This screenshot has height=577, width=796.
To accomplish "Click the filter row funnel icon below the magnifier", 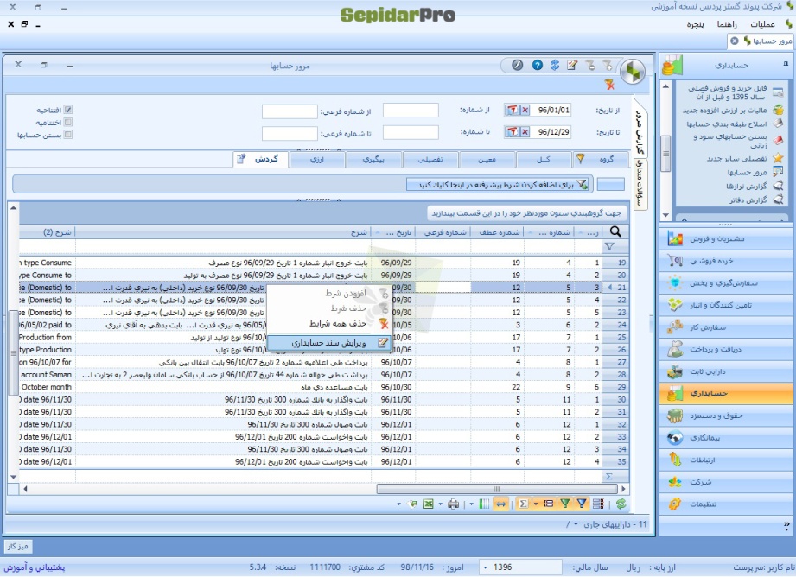I will [x=609, y=247].
